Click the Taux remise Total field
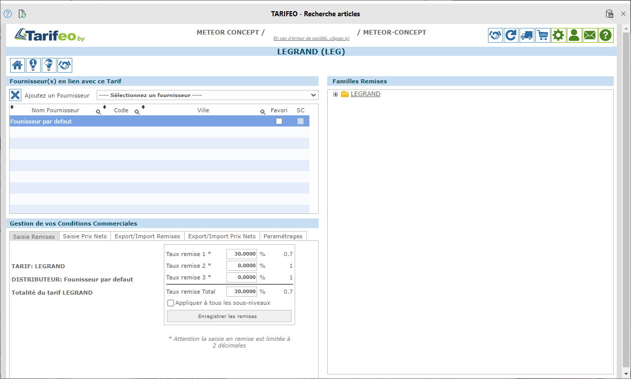This screenshot has height=379, width=631. [x=242, y=292]
